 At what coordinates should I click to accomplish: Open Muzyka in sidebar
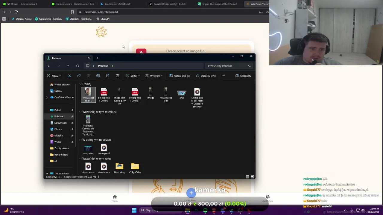pos(58,136)
